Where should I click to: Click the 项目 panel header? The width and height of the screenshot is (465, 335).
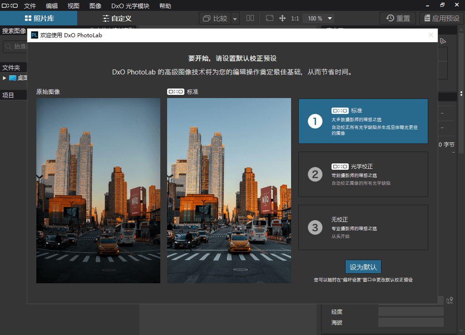click(x=14, y=95)
